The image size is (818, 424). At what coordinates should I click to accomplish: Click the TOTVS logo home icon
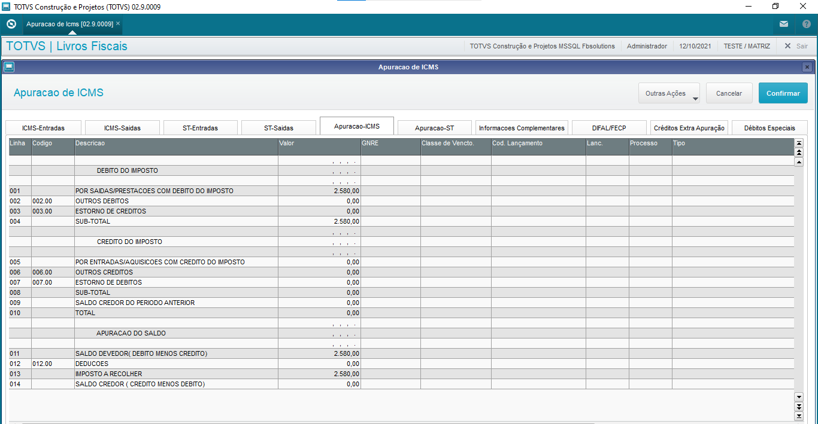pyautogui.click(x=11, y=24)
